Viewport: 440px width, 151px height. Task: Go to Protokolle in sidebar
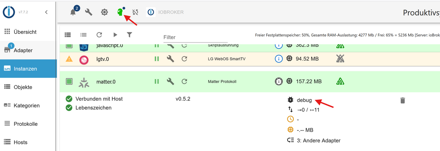click(26, 124)
